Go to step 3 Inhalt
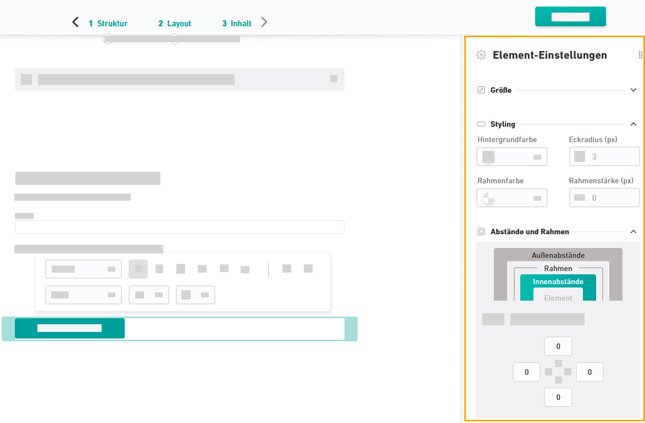 point(237,24)
